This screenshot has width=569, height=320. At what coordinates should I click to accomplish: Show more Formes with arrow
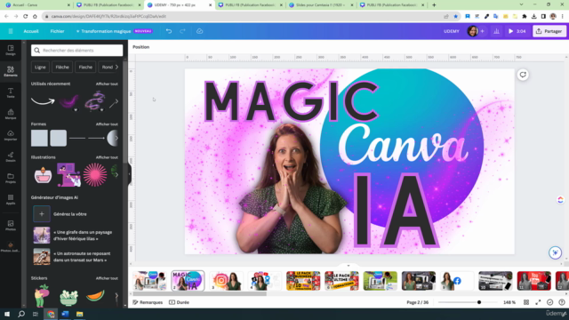click(116, 139)
